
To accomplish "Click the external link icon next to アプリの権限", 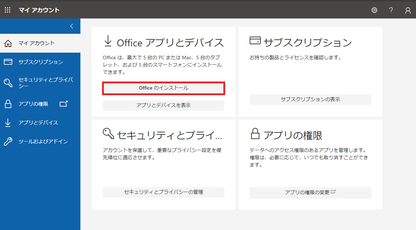I will [x=64, y=103].
